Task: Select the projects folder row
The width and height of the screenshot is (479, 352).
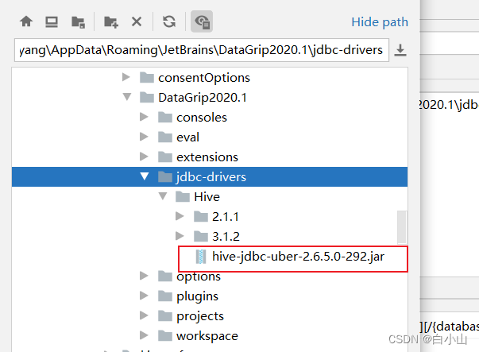Action: click(210, 316)
